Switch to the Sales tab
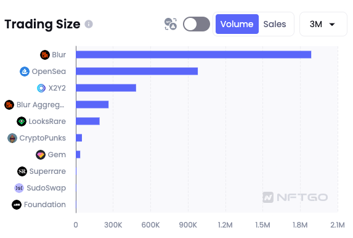This screenshot has width=353, height=238. coord(275,24)
